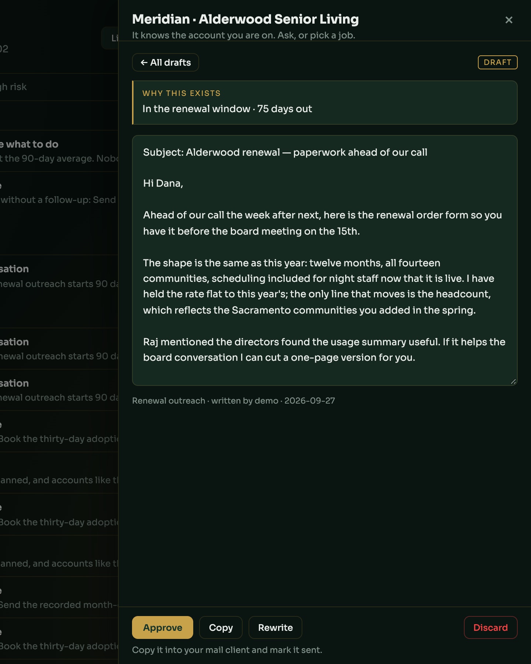
Task: Click the paragraph mentioning Raj and directors
Action: [x=324, y=350]
